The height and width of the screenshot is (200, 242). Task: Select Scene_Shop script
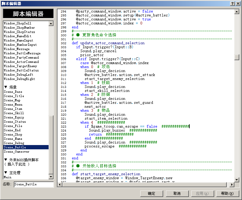pyautogui.click(x=13, y=135)
